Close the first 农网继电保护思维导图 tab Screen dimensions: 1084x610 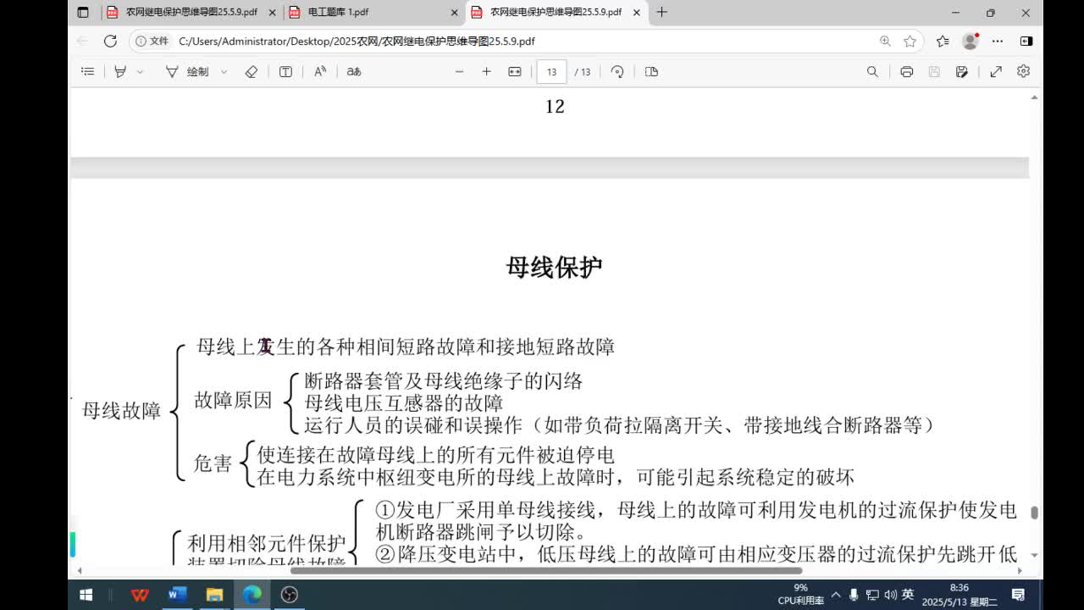pyautogui.click(x=273, y=13)
